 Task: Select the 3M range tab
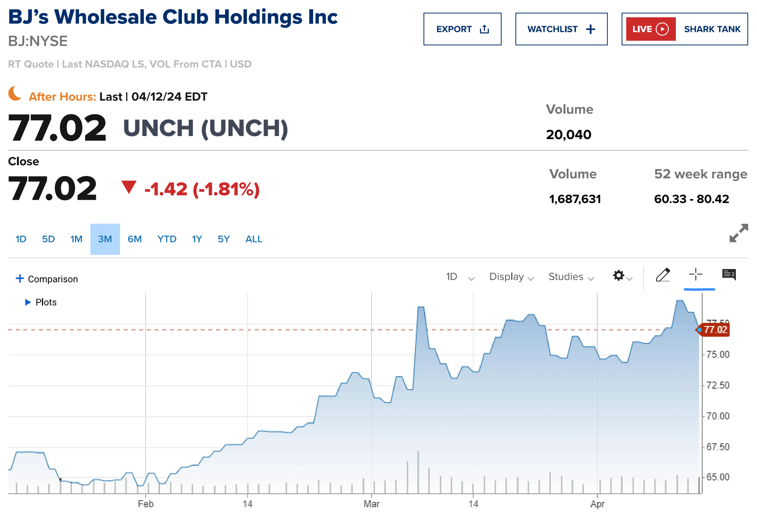tap(105, 239)
